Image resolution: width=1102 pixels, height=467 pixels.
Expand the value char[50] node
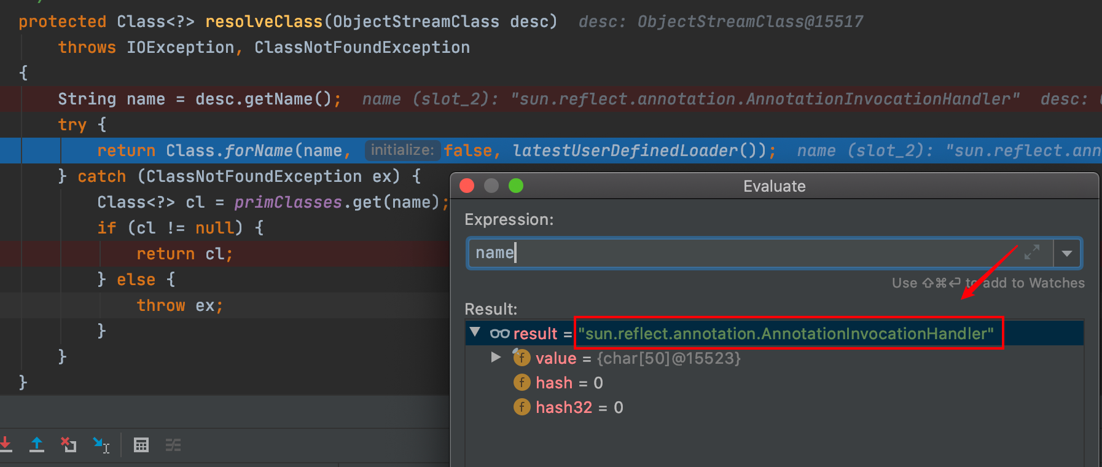(496, 358)
